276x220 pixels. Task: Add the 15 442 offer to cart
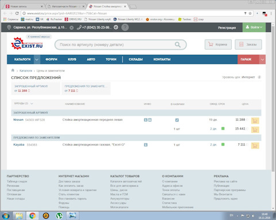(x=255, y=129)
